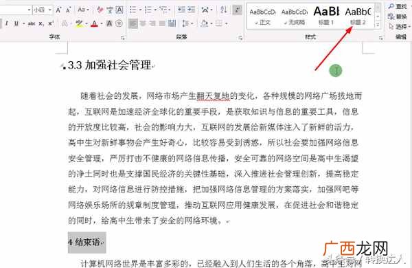This screenshot has height=268, width=412.
Task: Expand the bullet list dropdown arrow
Action: (x=140, y=10)
